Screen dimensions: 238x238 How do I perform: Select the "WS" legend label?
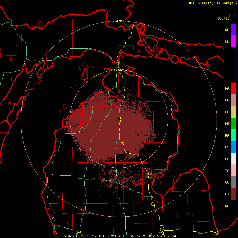227,147
